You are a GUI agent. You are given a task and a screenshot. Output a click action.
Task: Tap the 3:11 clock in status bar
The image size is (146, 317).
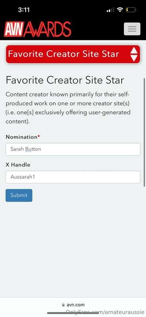24,10
